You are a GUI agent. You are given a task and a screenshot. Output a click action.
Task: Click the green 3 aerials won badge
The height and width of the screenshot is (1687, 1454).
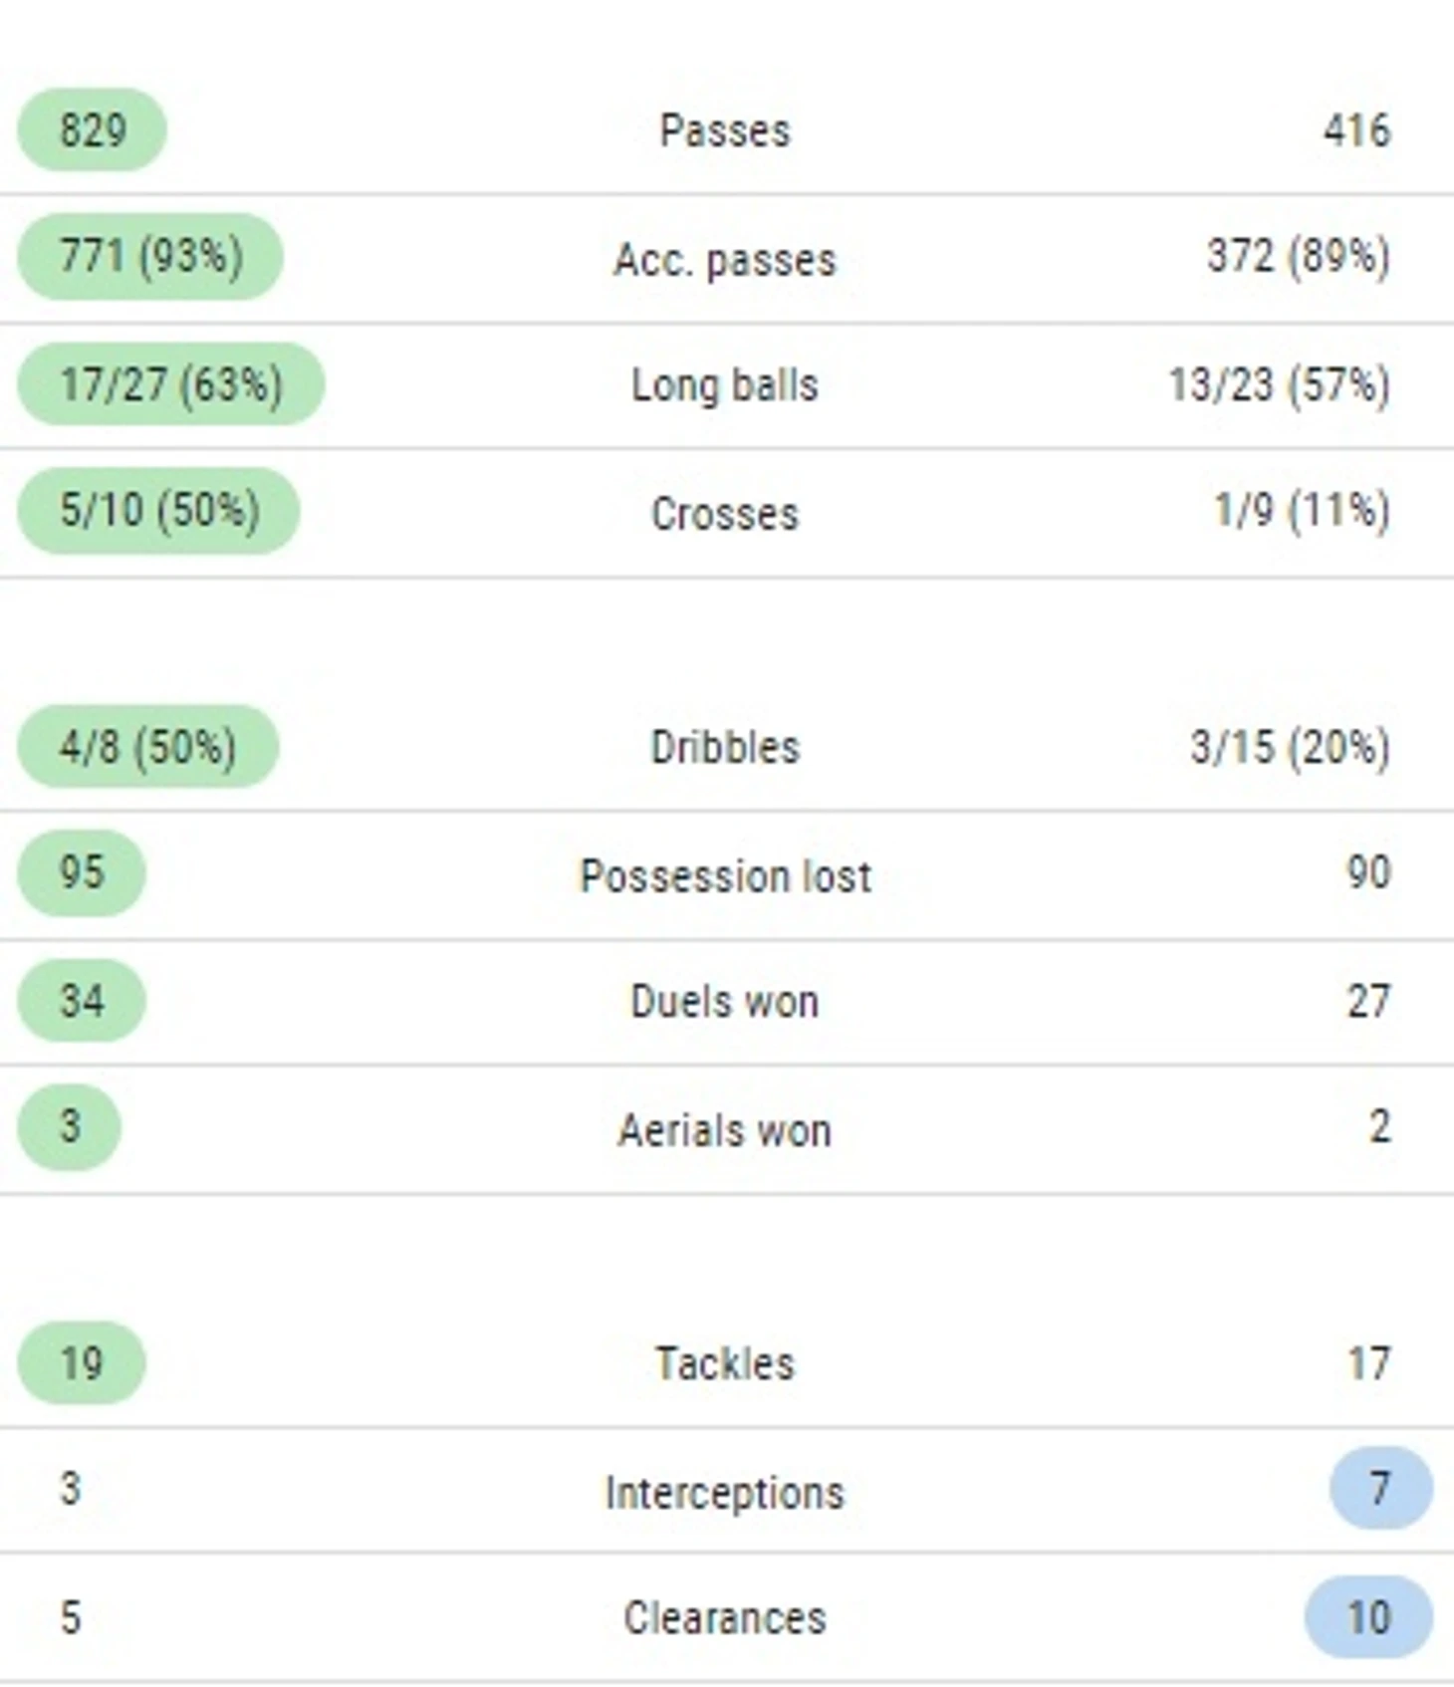(69, 1126)
